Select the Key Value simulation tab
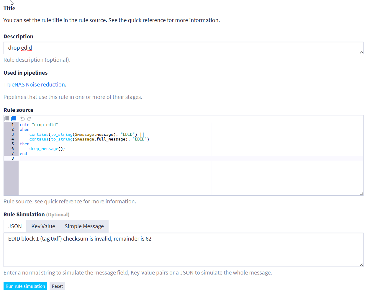 (43, 226)
